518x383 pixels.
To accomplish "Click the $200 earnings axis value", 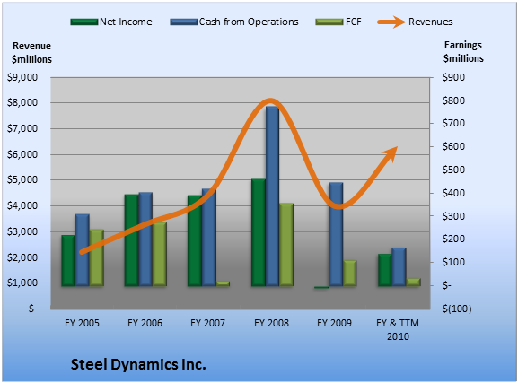I will pos(454,239).
